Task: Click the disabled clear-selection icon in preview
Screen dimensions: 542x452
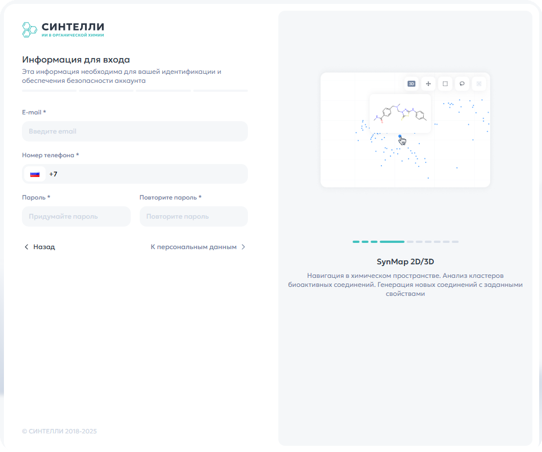Action: pyautogui.click(x=479, y=83)
